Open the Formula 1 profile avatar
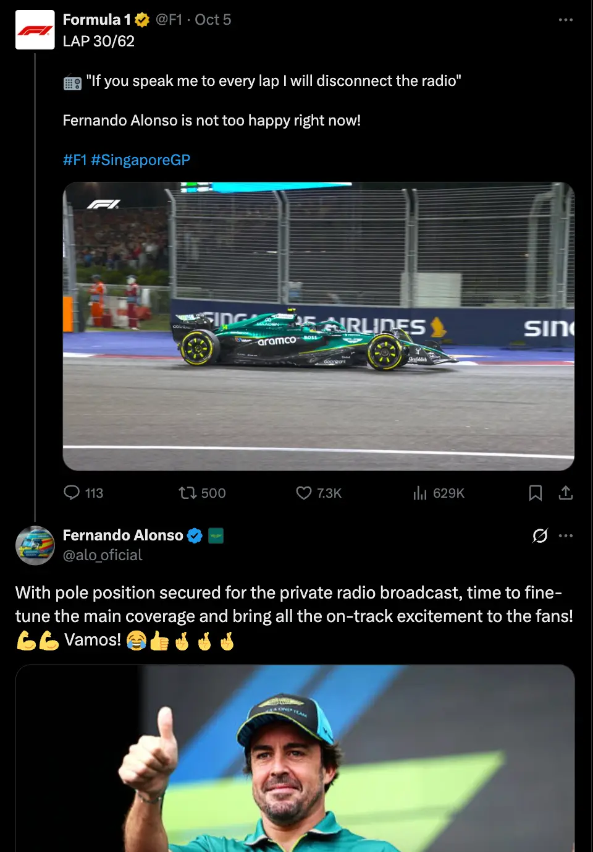Screen dimensions: 593x852 click(x=35, y=30)
